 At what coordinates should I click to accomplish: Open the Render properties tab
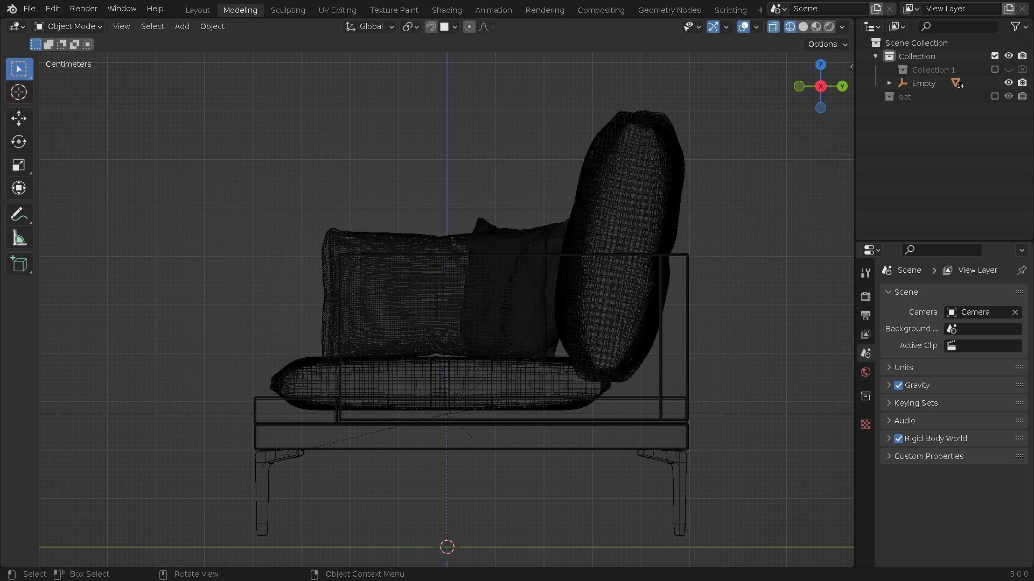(x=866, y=296)
